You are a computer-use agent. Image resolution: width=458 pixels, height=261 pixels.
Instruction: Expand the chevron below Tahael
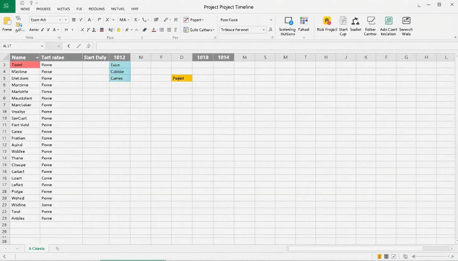tap(304, 37)
